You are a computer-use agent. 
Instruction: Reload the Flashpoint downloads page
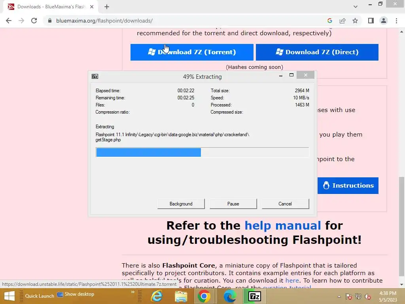pos(34,21)
